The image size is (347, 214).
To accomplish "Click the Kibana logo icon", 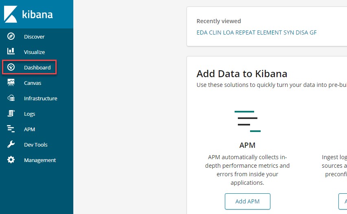I will (x=11, y=14).
